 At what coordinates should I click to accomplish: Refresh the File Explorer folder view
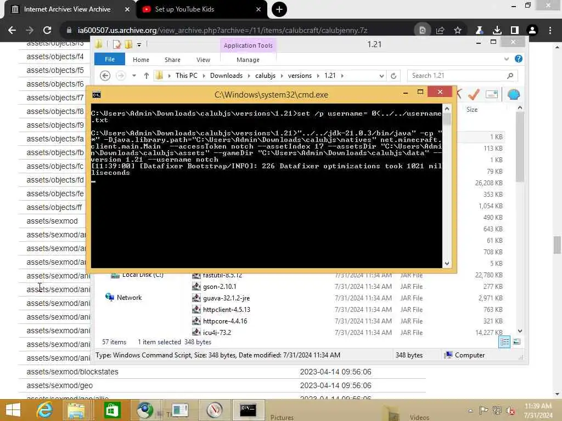click(394, 76)
